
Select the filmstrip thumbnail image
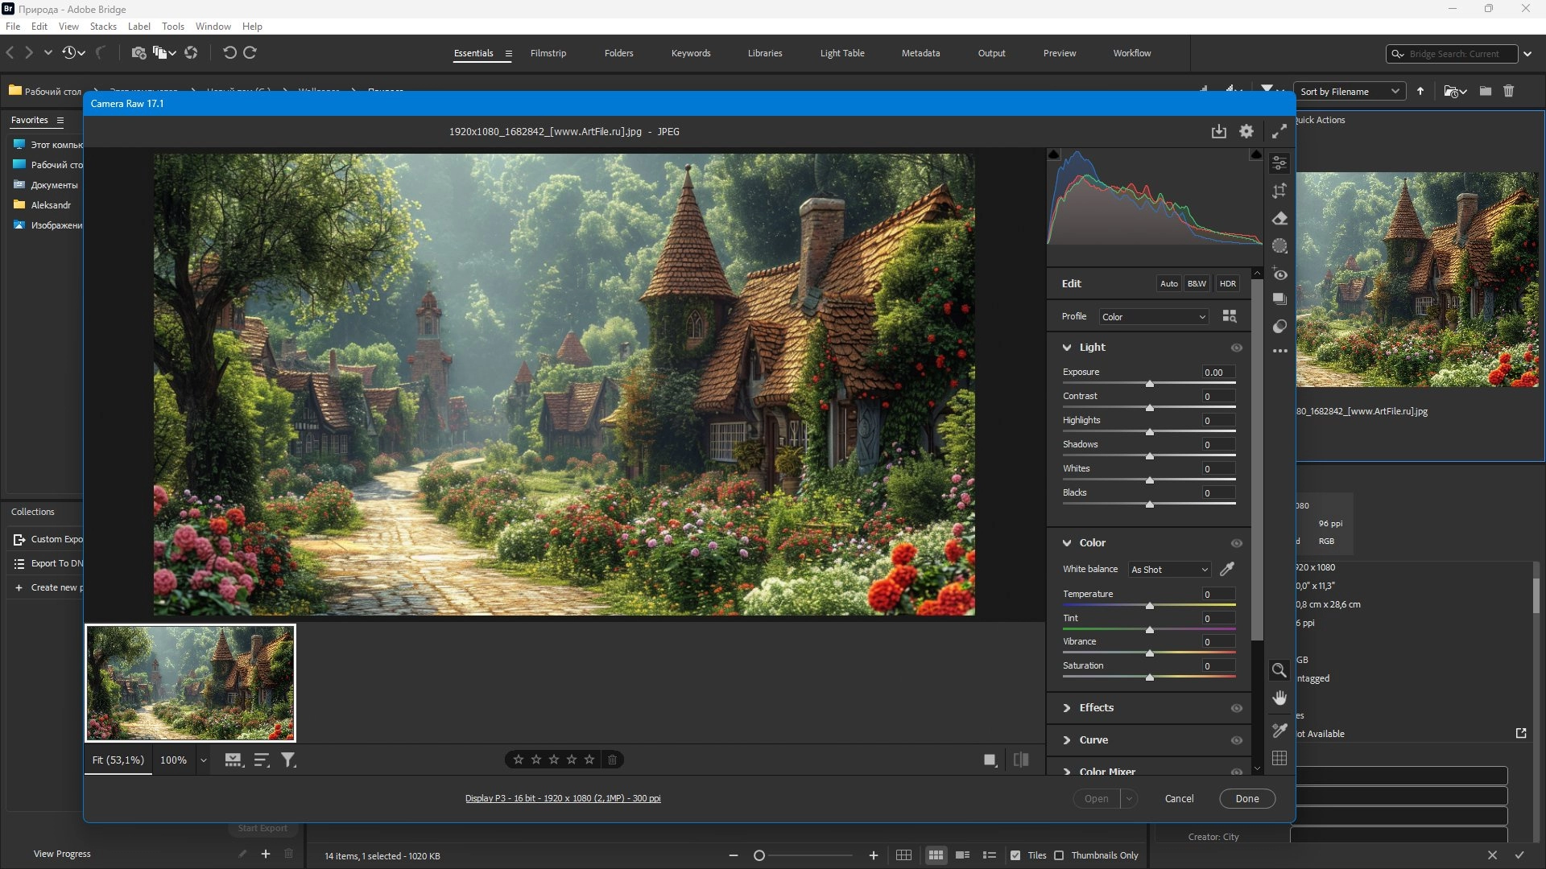(x=191, y=683)
